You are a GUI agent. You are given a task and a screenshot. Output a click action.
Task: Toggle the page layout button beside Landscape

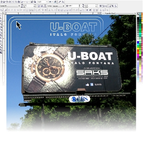coord(45,6)
